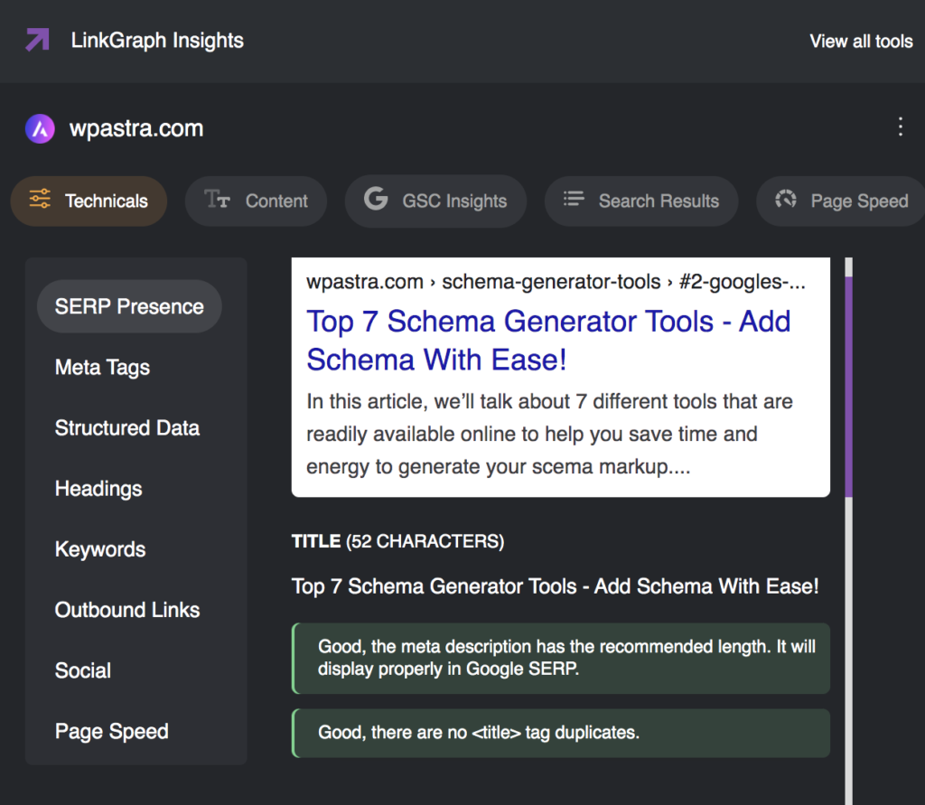Select the Social sidebar item
The height and width of the screenshot is (805, 925).
[x=82, y=670]
